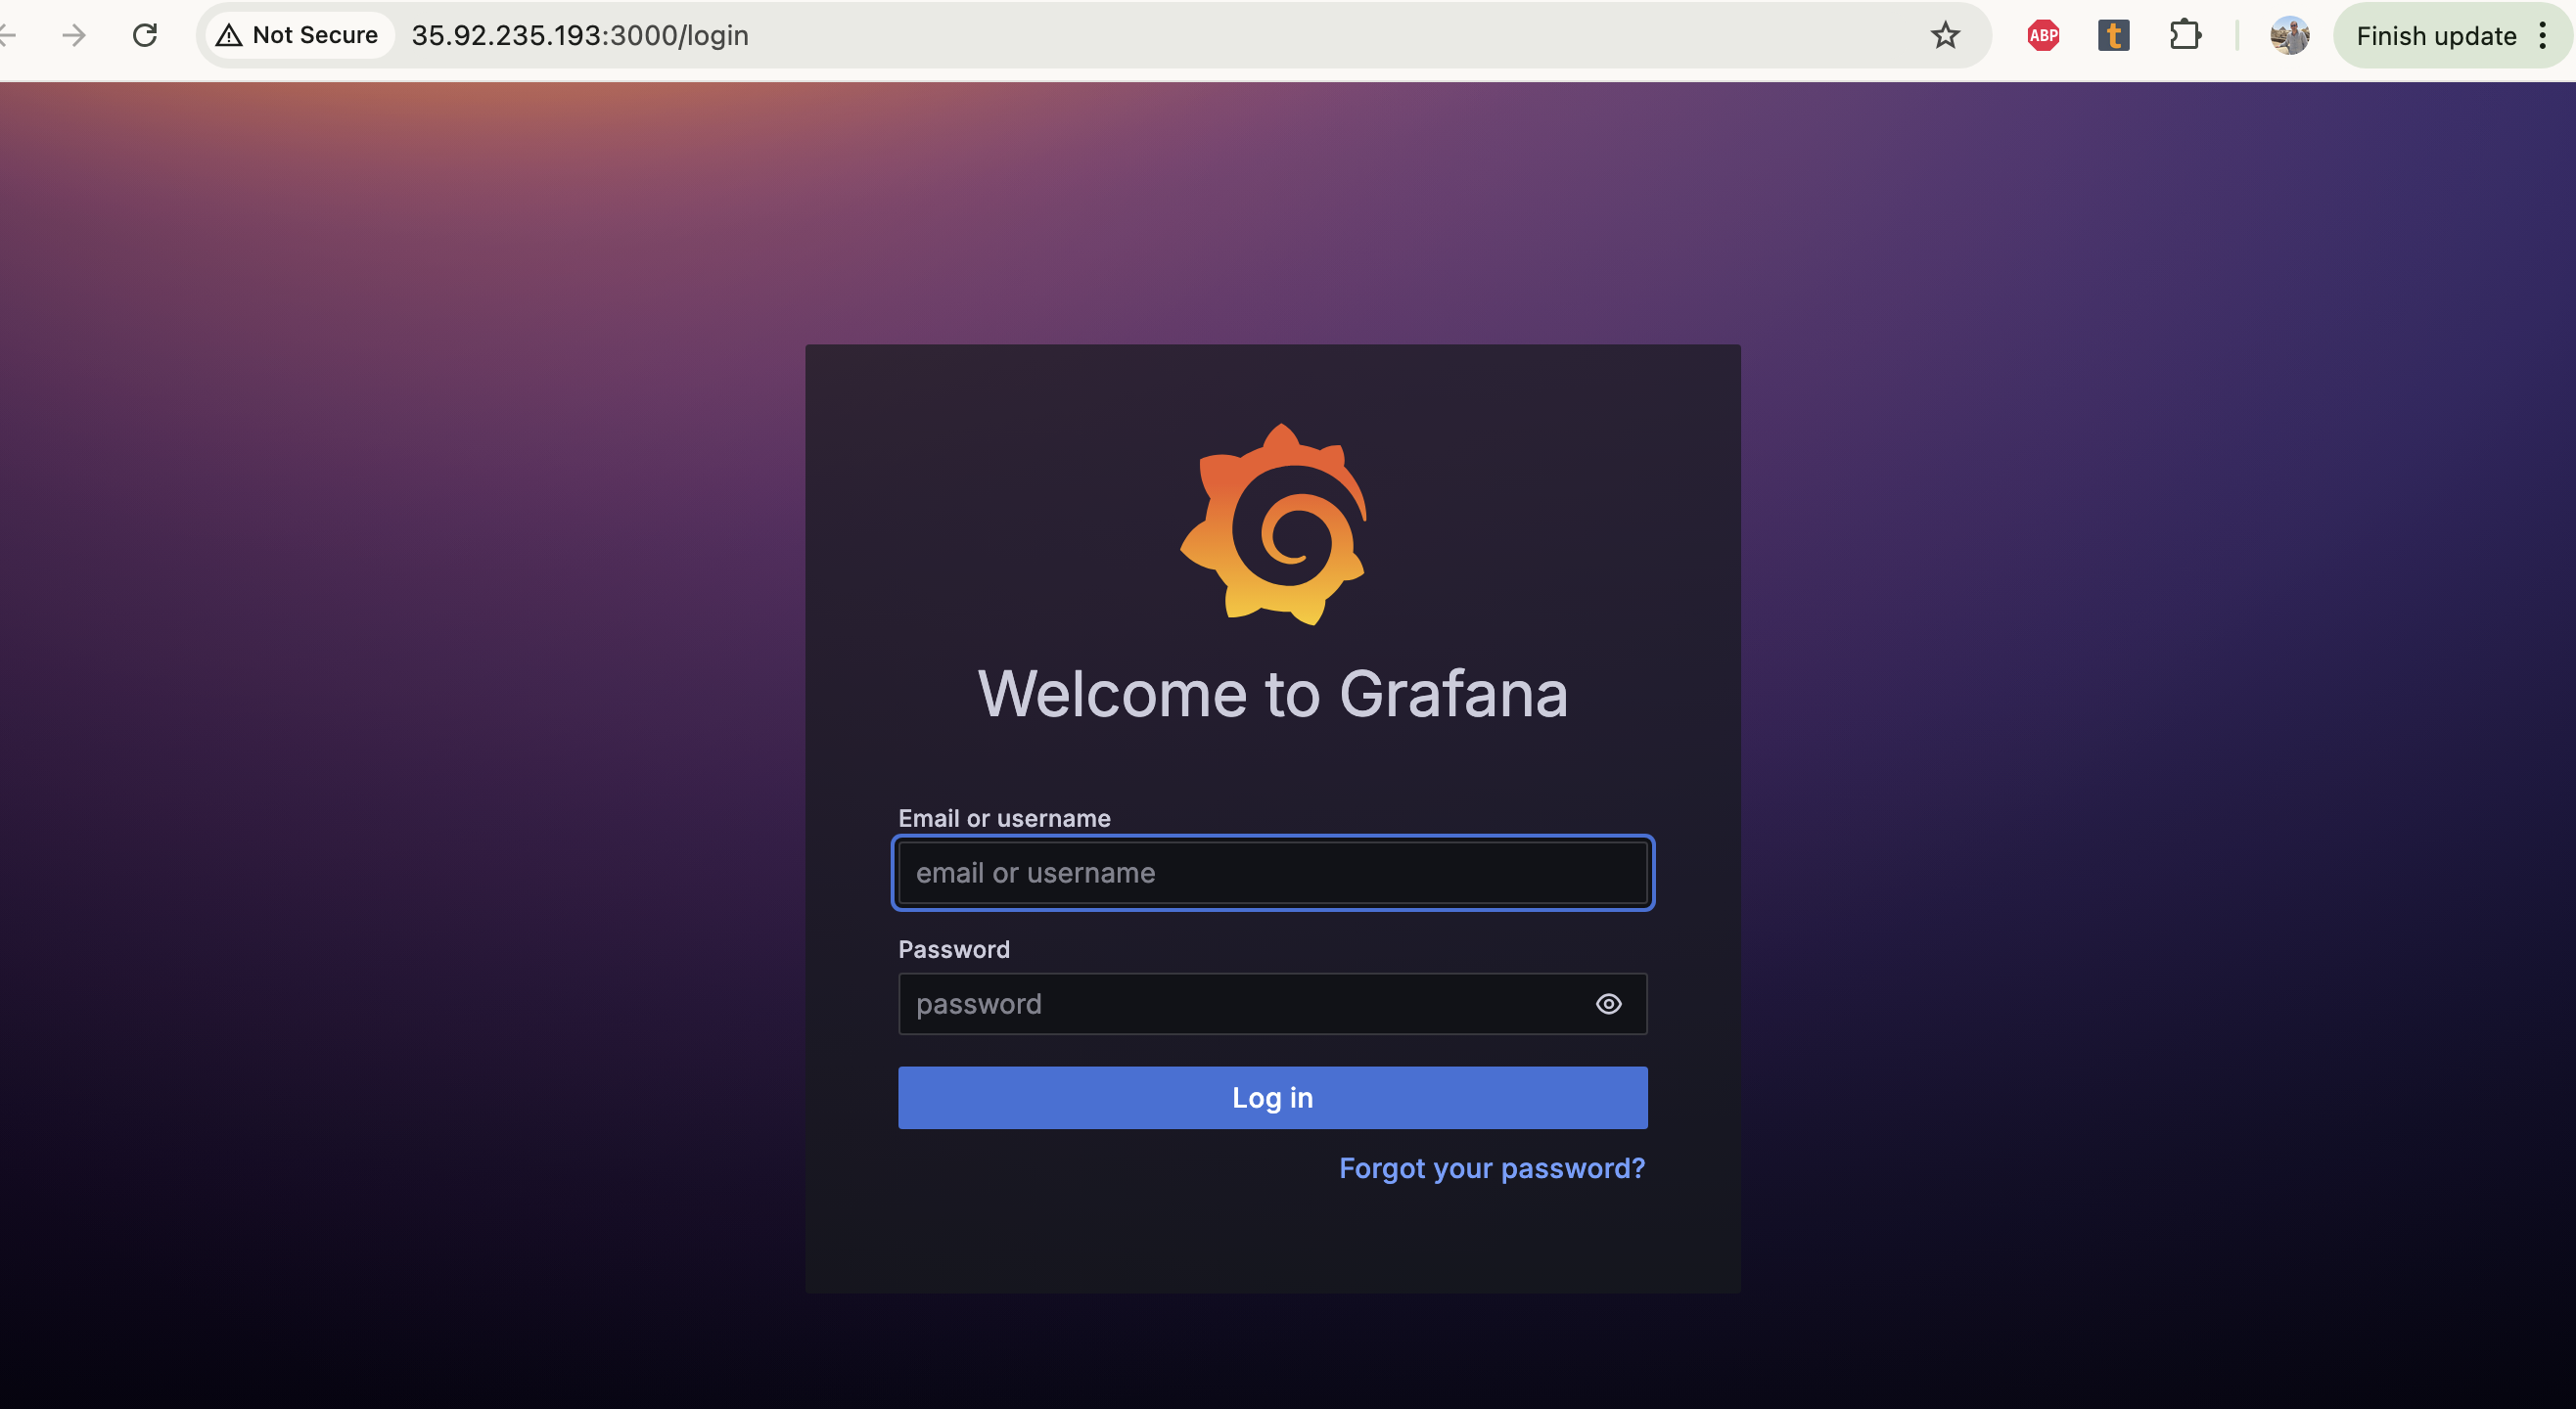Click the URL text in address bar
Viewport: 2576px width, 1409px height.
click(580, 36)
